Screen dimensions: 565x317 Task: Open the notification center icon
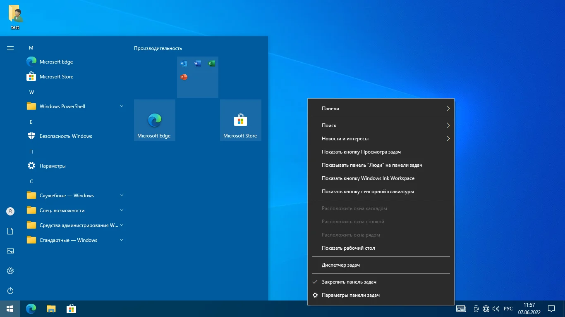[551, 309]
